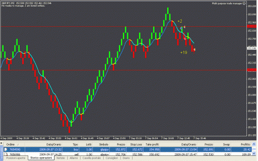Click the profit value 189.09
The image size is (258, 161).
(246, 154)
